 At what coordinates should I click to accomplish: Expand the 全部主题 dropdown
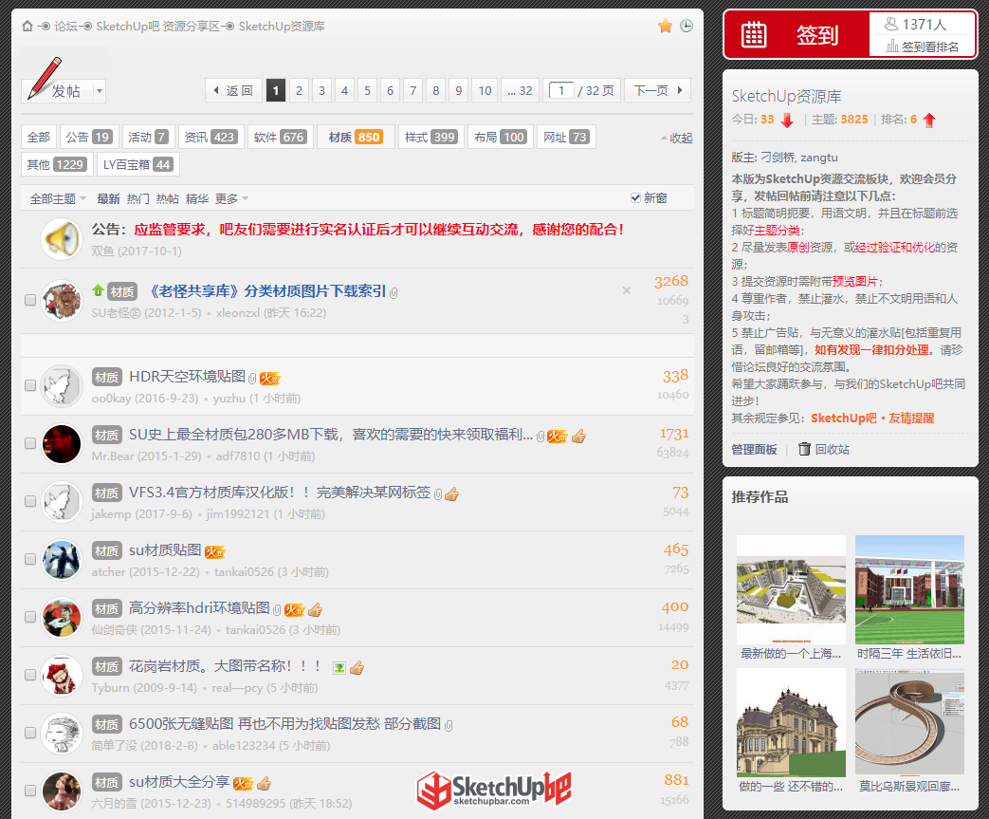pos(58,199)
